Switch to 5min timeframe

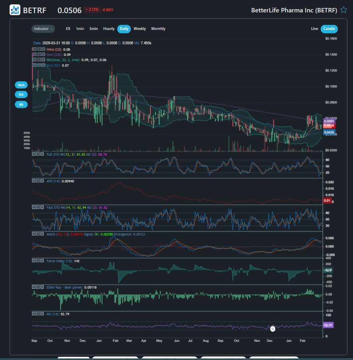click(x=94, y=29)
